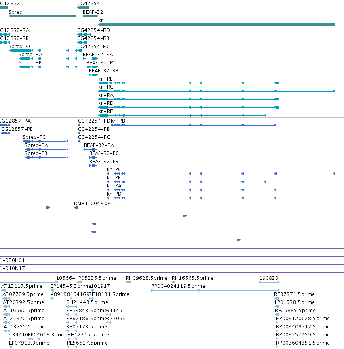Select the RH12215.5prime EST label

tap(88, 335)
